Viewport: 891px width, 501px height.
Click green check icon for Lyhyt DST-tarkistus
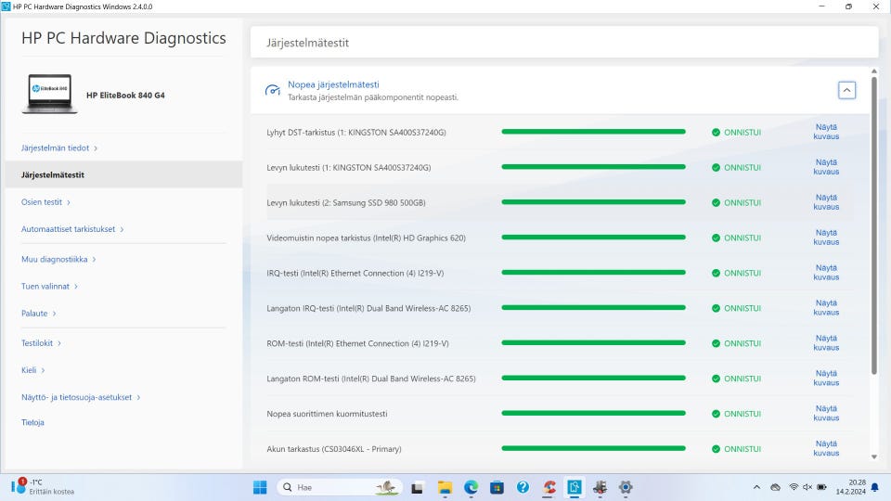coord(716,133)
